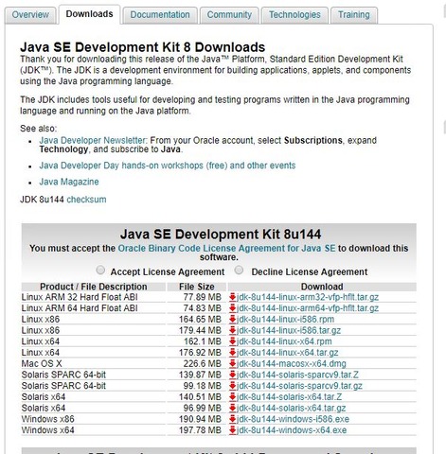Click the 197.78 MB file size cell
Image resolution: width=446 pixels, height=454 pixels.
tap(200, 430)
